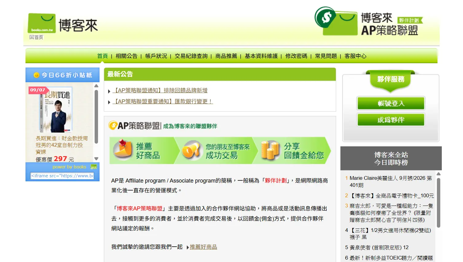Screen dimensions: 463x262
Task: Open the 全商品電子禮物卡_100元 ranked item
Action: (x=392, y=196)
